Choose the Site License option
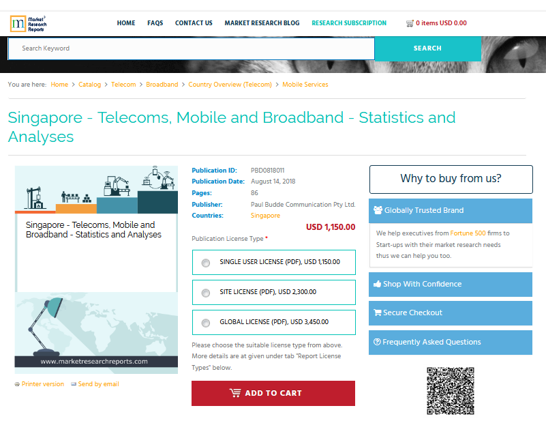The height and width of the screenshot is (421, 546). 206,293
